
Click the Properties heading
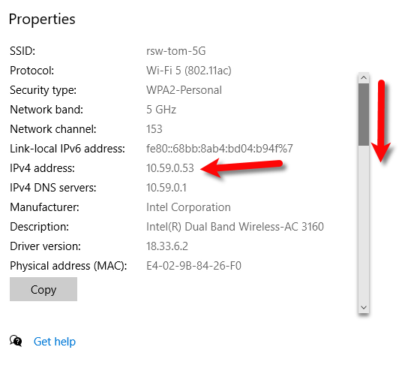pos(42,20)
